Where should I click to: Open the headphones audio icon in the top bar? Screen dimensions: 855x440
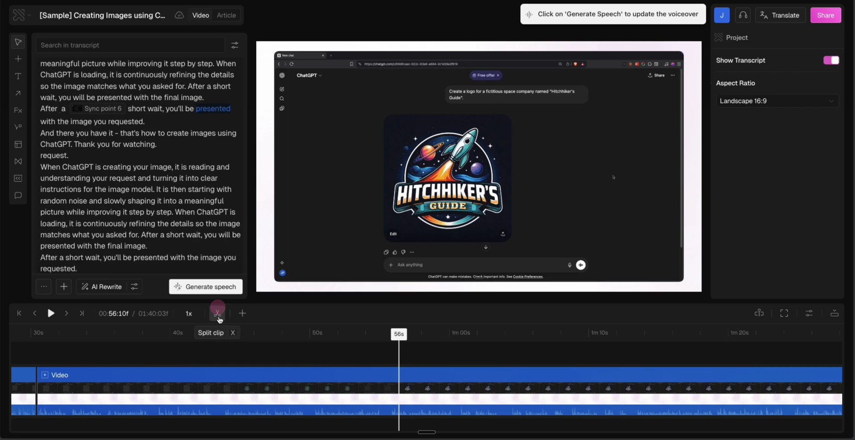point(743,15)
